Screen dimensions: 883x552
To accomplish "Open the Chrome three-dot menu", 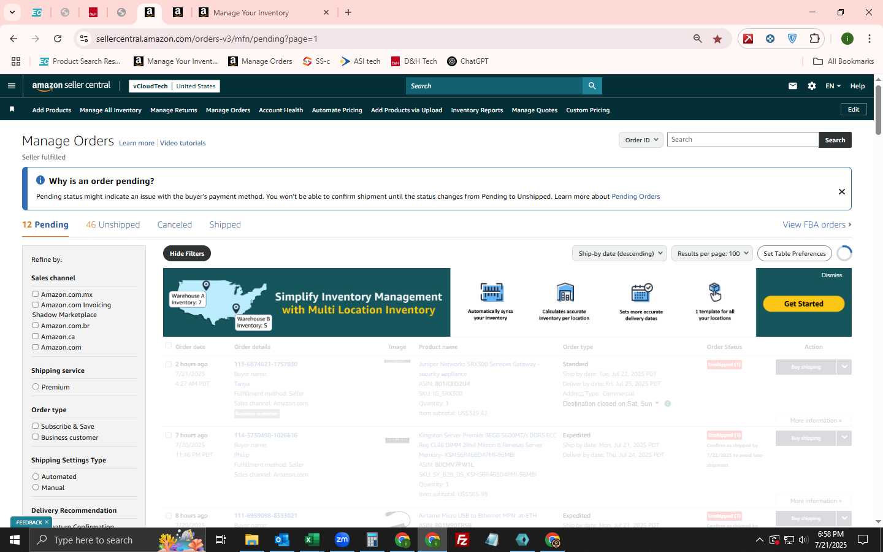I will 870,39.
